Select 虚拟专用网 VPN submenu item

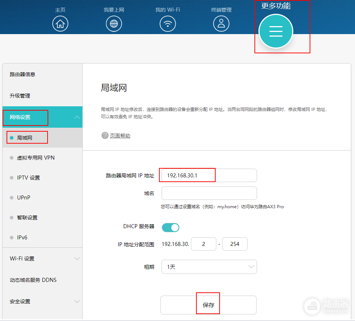coord(42,158)
